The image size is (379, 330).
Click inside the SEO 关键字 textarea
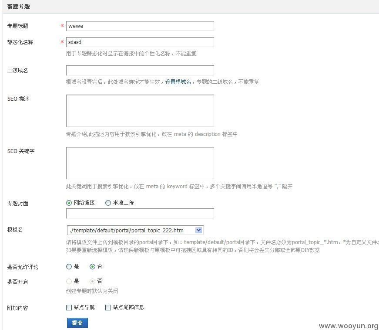pos(140,163)
